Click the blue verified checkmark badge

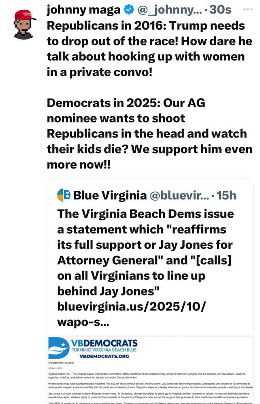click(128, 10)
